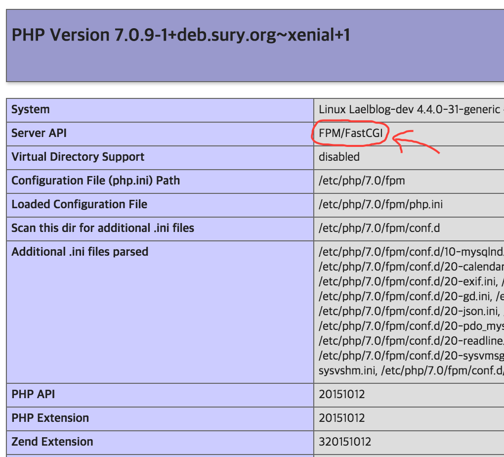
Task: Click the "/etc/php/7.0/fpm" configuration path value
Action: [362, 181]
